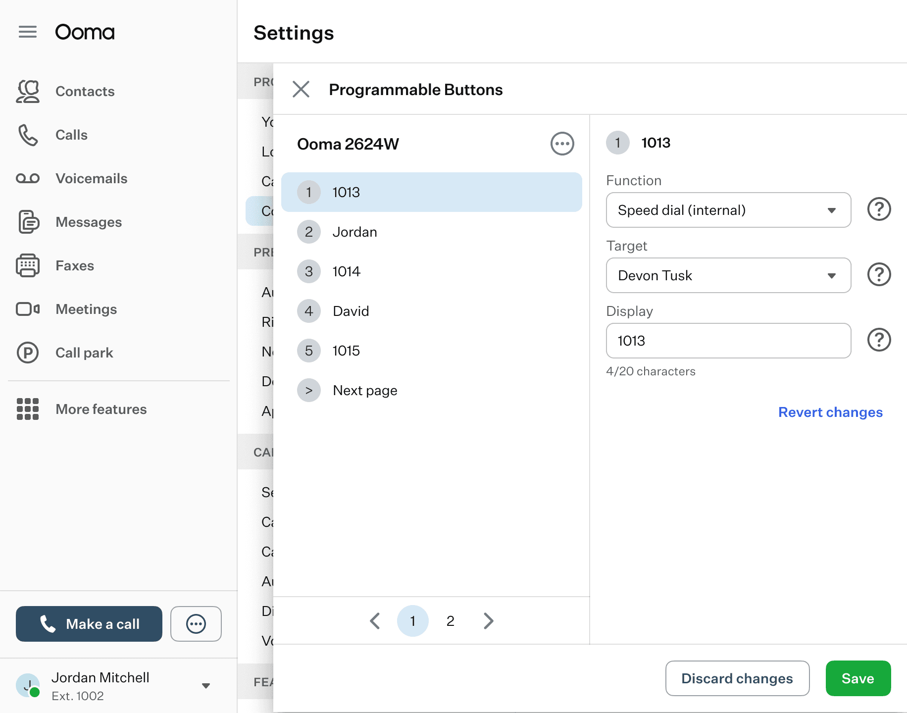Expand the Function dropdown

pos(728,210)
